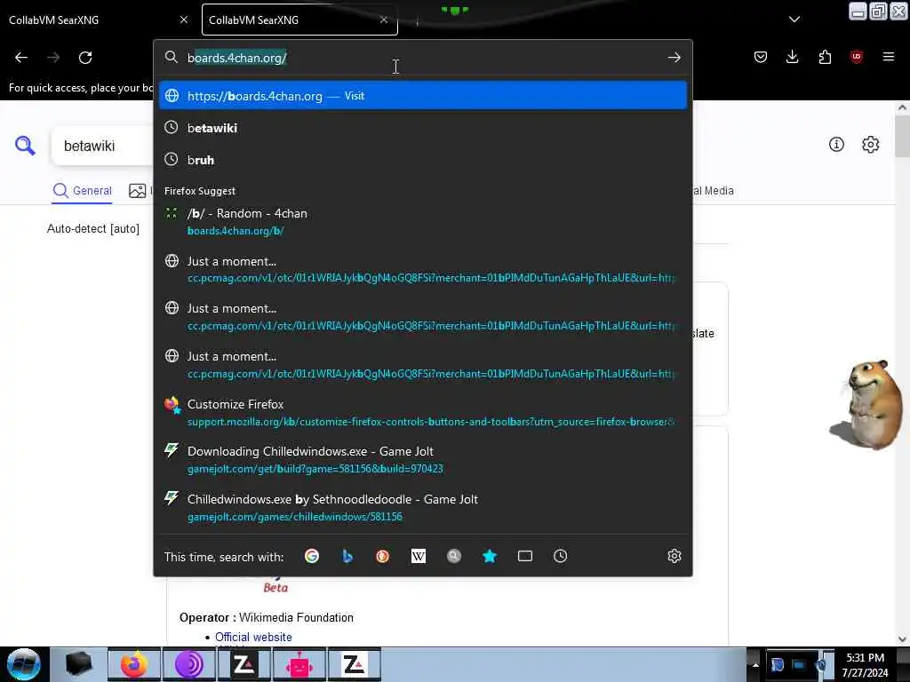Click the scrollbar down arrow
This screenshot has height=682, width=910.
click(x=902, y=639)
